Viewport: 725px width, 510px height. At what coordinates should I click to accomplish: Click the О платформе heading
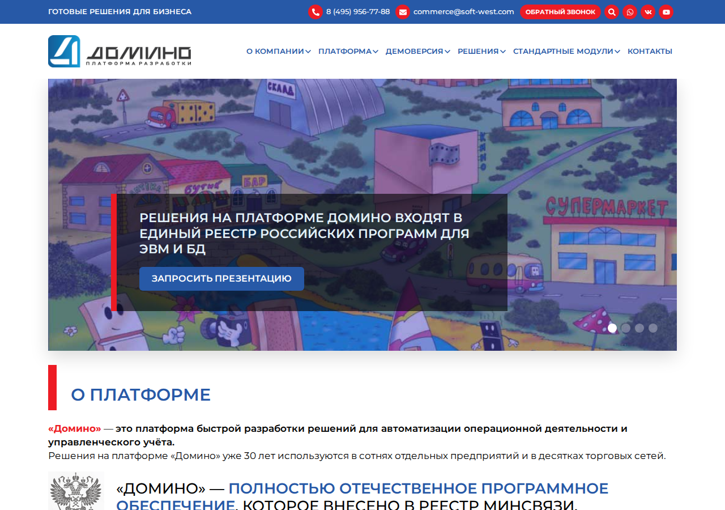coord(140,394)
